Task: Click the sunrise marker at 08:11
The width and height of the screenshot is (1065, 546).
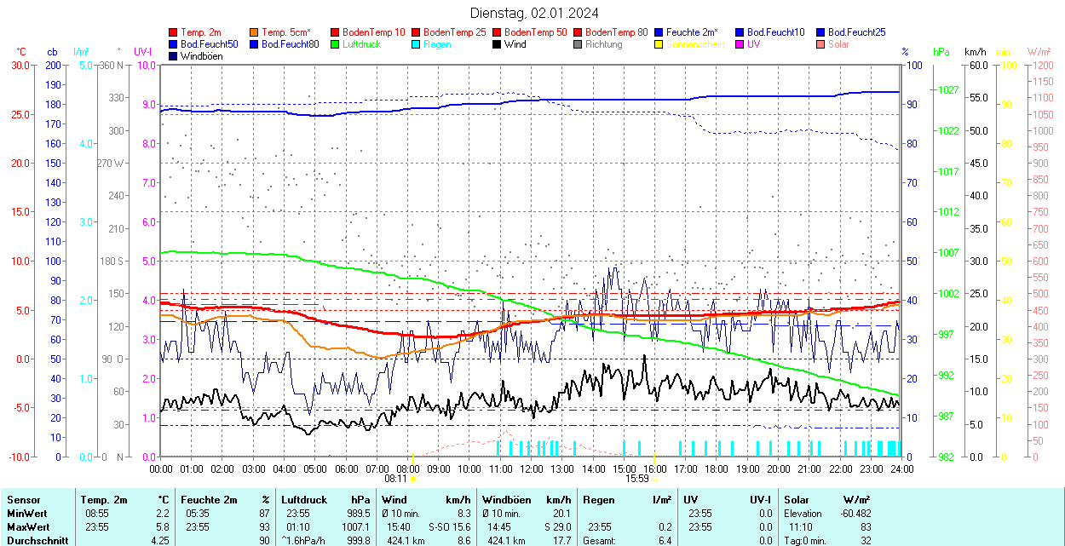Action: [412, 479]
